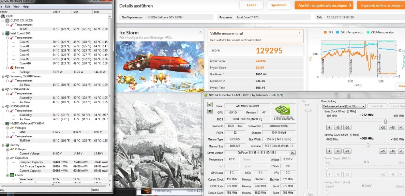405x196 pixels.
Task: Open the View menu in Hardware Monitor
Action: coord(16,7)
